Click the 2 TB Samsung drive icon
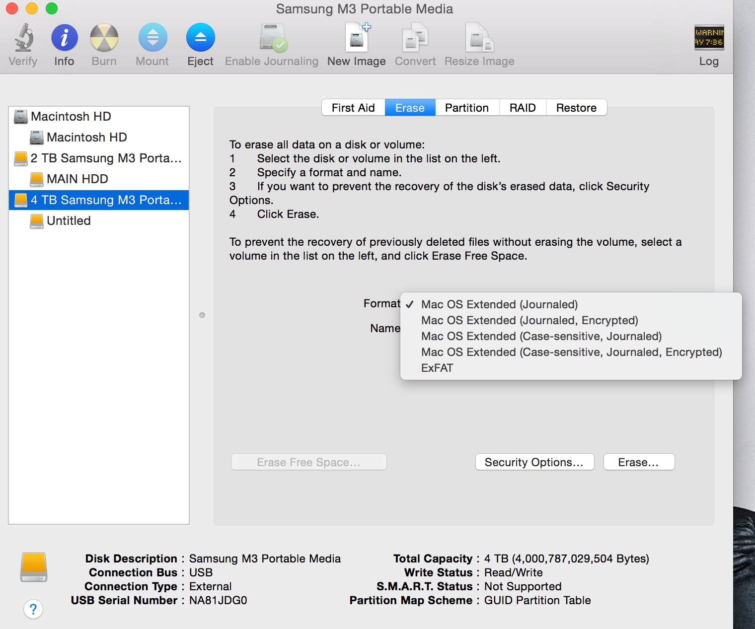Image resolution: width=755 pixels, height=629 pixels. click(x=21, y=158)
